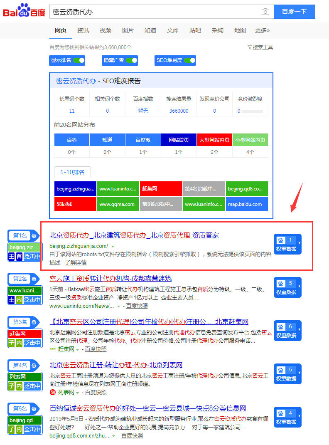Click the 搜索工具 option

[263, 47]
